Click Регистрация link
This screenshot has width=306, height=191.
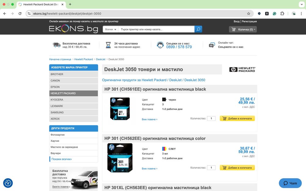click(x=249, y=21)
